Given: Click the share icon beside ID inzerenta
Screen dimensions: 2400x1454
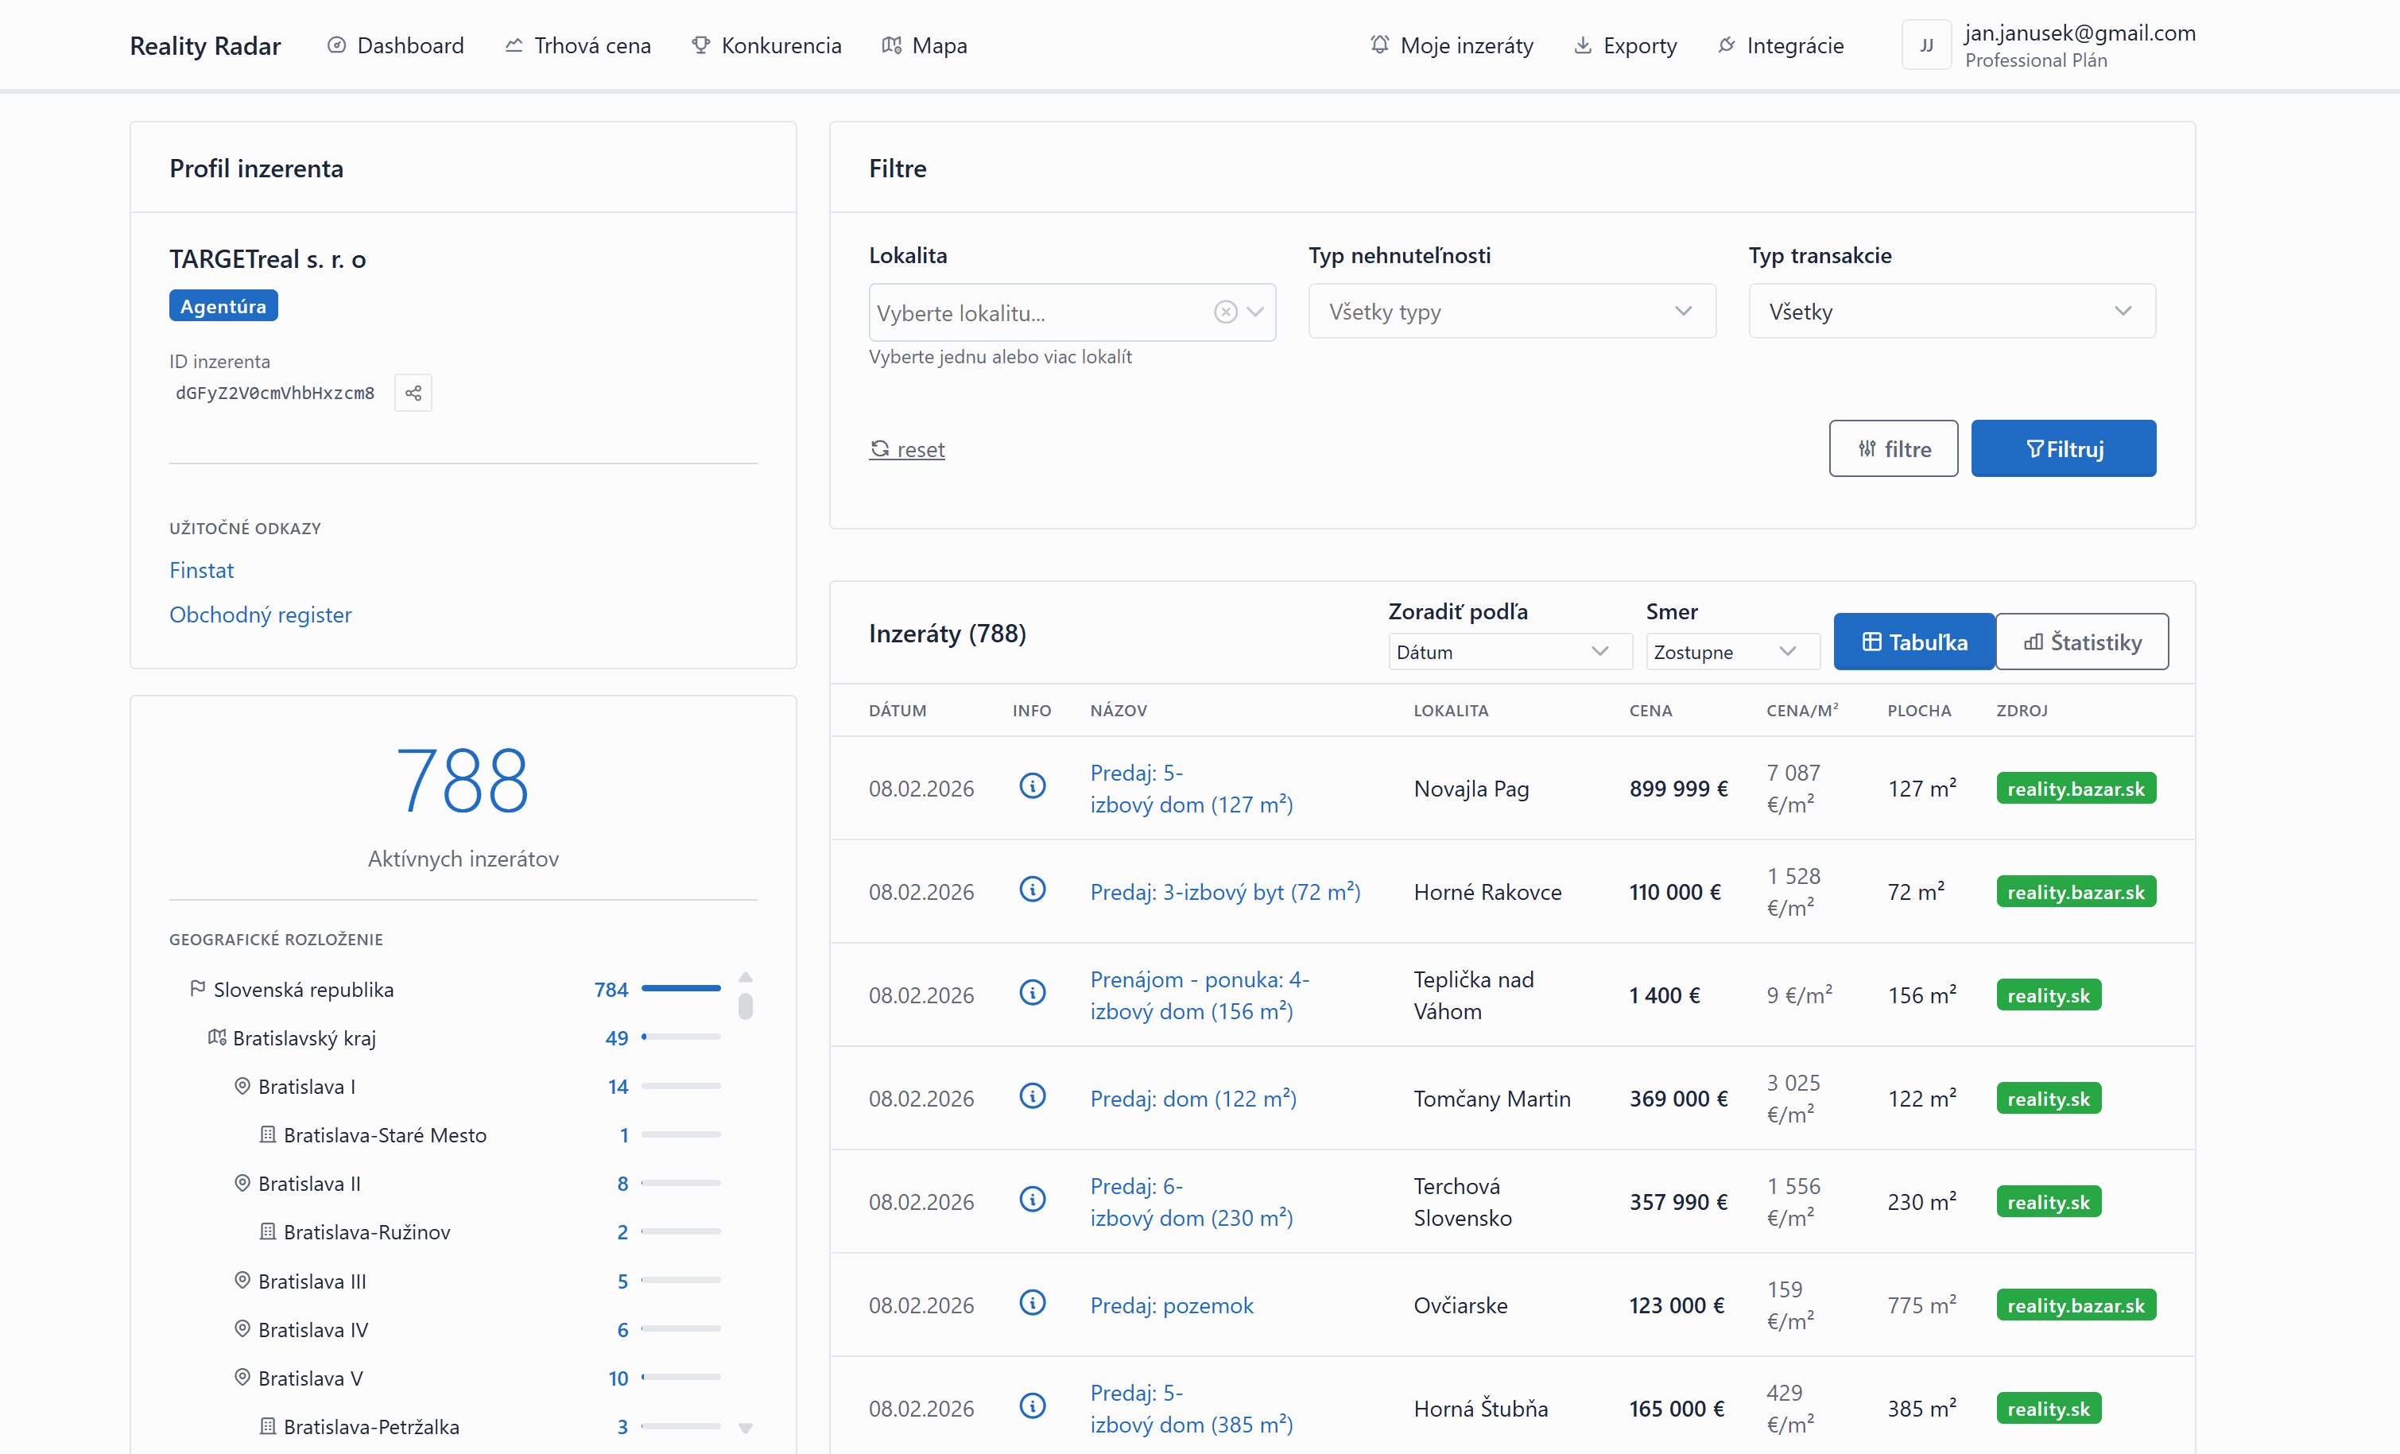Looking at the screenshot, I should pos(413,393).
